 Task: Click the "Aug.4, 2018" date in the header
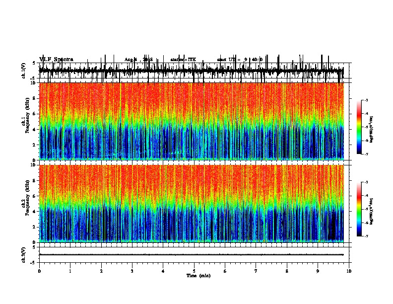138,60
